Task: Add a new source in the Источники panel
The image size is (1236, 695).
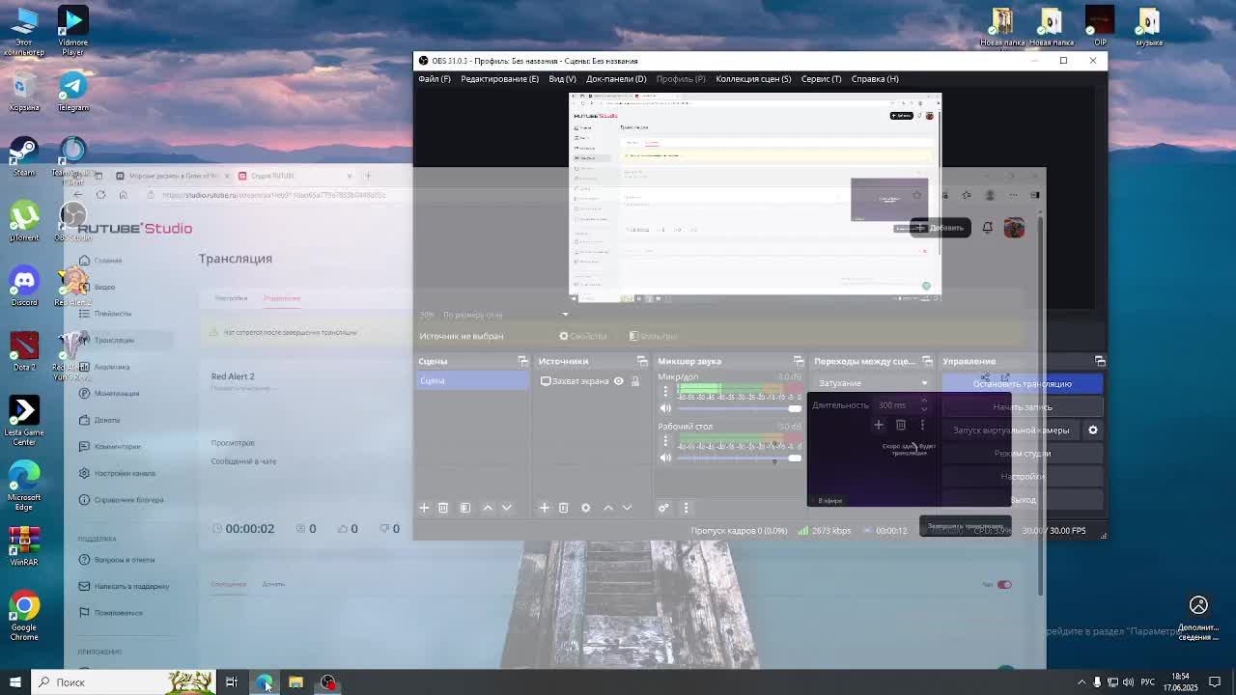Action: (545, 508)
